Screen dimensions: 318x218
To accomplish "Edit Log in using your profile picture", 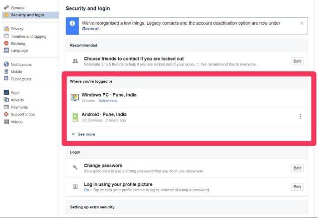I will coord(297,187).
